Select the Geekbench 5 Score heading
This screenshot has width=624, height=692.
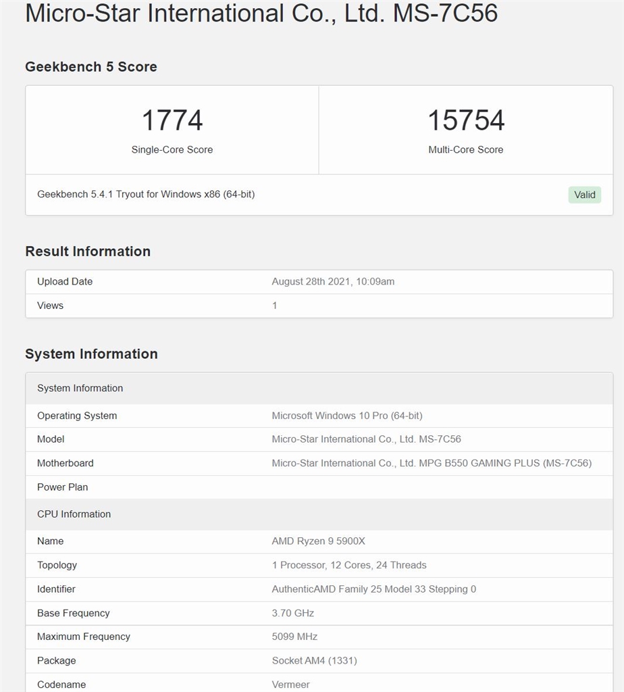pos(91,66)
